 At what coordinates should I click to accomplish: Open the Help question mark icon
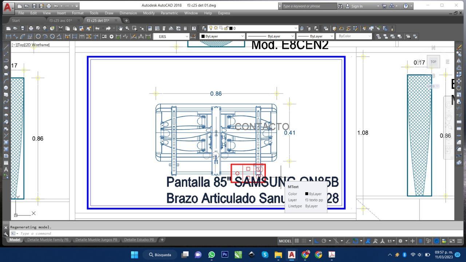[406, 6]
